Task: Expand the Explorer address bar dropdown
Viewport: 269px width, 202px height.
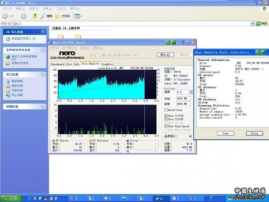Action: [253, 24]
